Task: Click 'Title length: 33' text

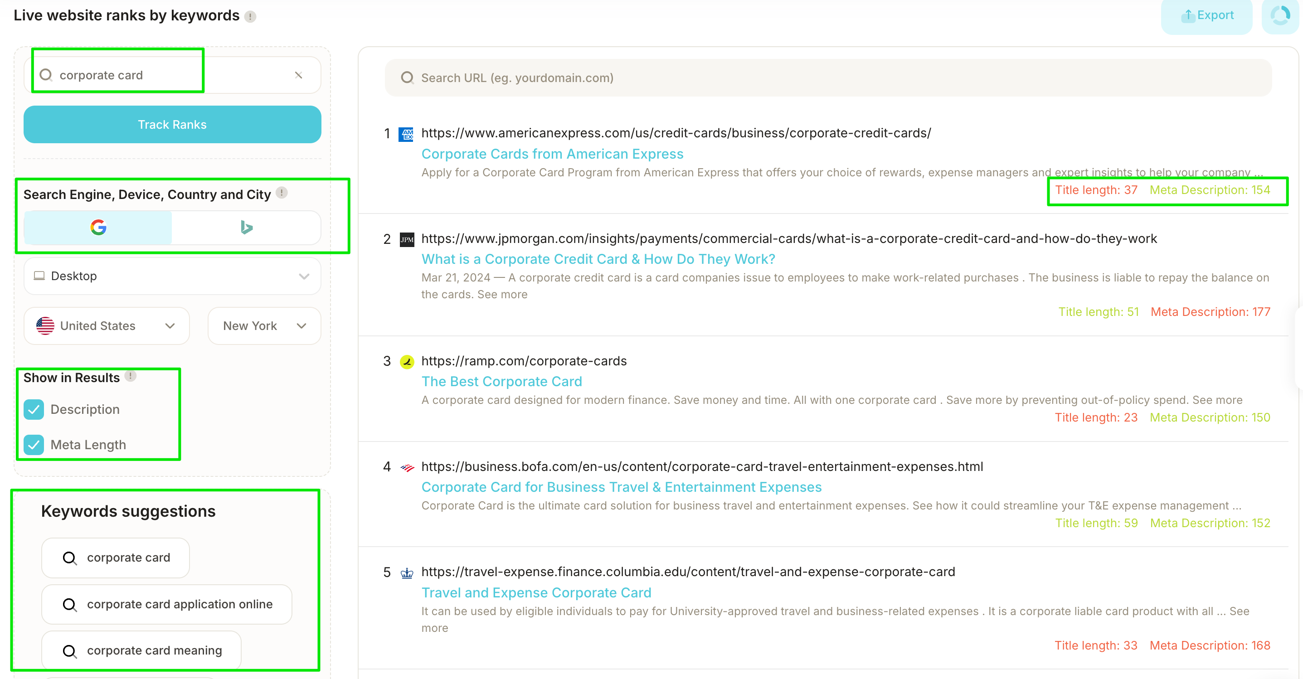Action: 1096,645
